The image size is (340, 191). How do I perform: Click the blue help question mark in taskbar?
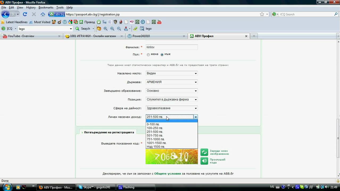tap(283, 187)
